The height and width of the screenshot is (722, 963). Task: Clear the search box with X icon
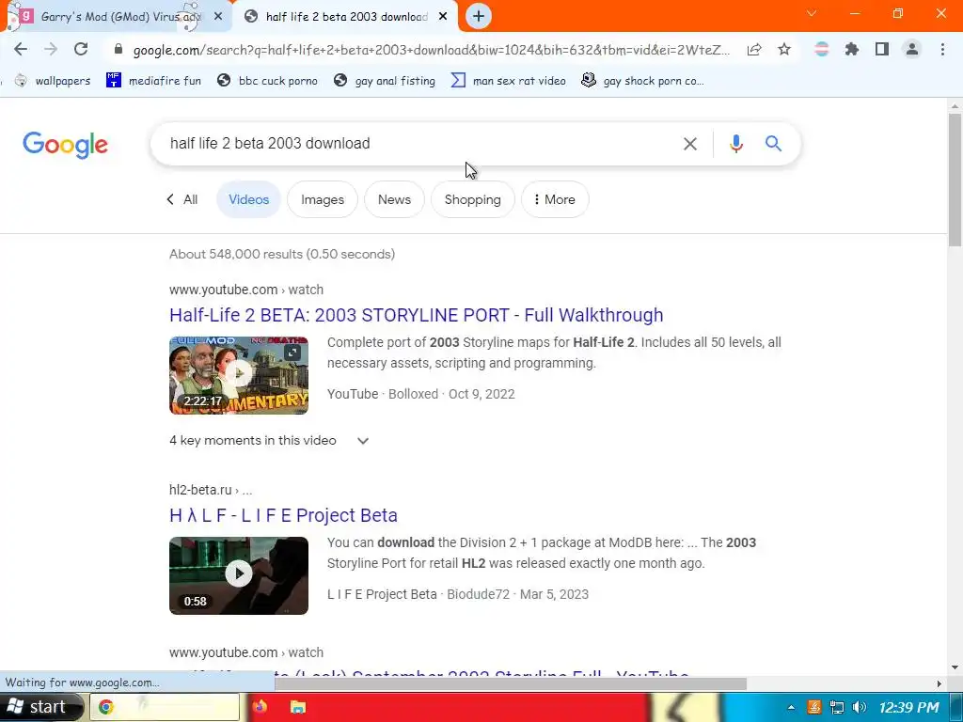click(x=690, y=144)
